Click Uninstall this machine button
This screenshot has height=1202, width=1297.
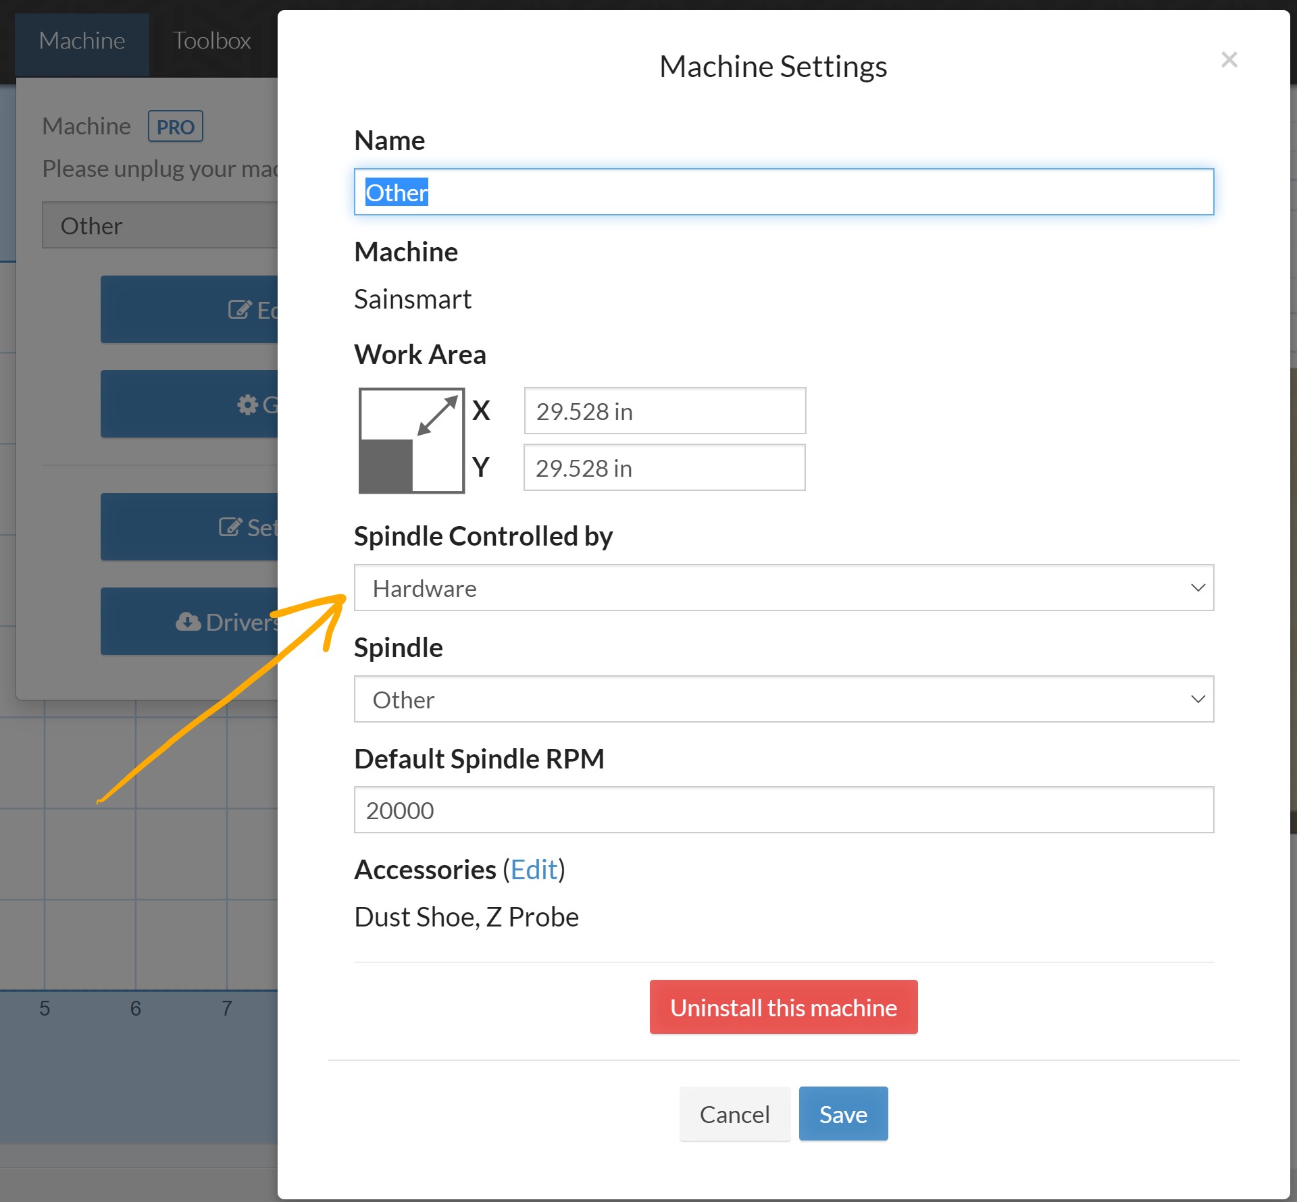coord(783,1008)
